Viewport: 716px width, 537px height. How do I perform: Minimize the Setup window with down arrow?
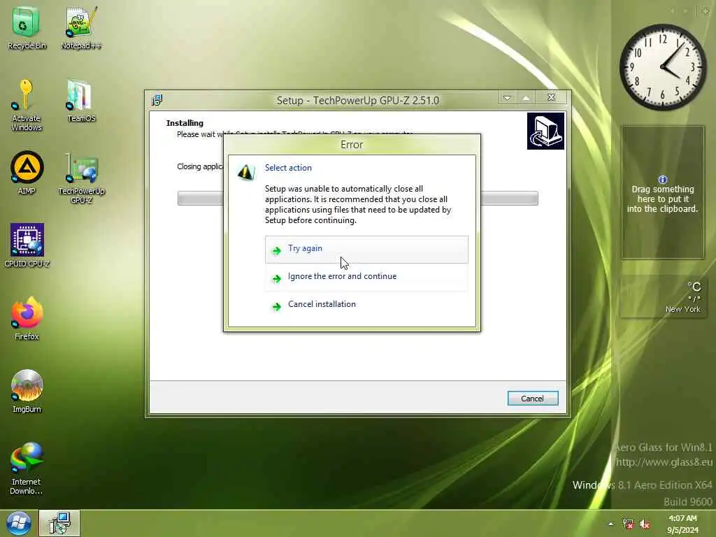tap(507, 98)
